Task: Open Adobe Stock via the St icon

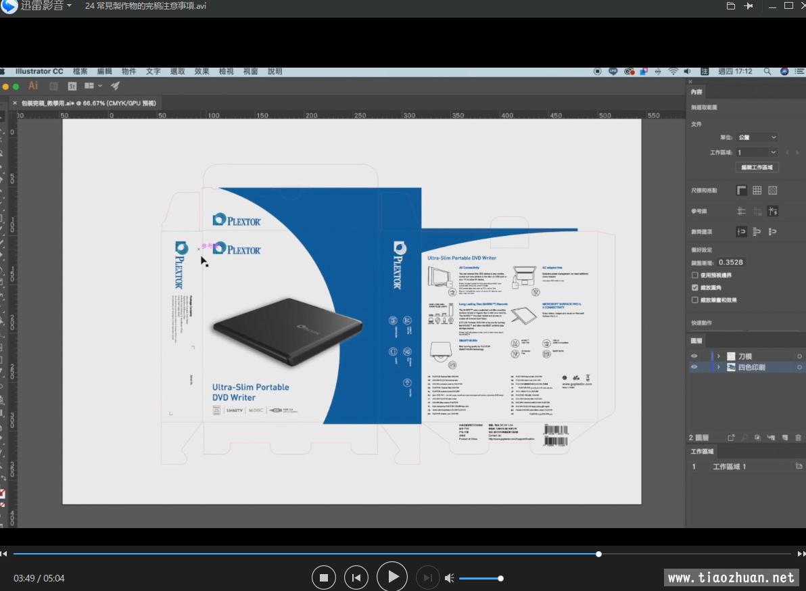Action: pyautogui.click(x=72, y=86)
